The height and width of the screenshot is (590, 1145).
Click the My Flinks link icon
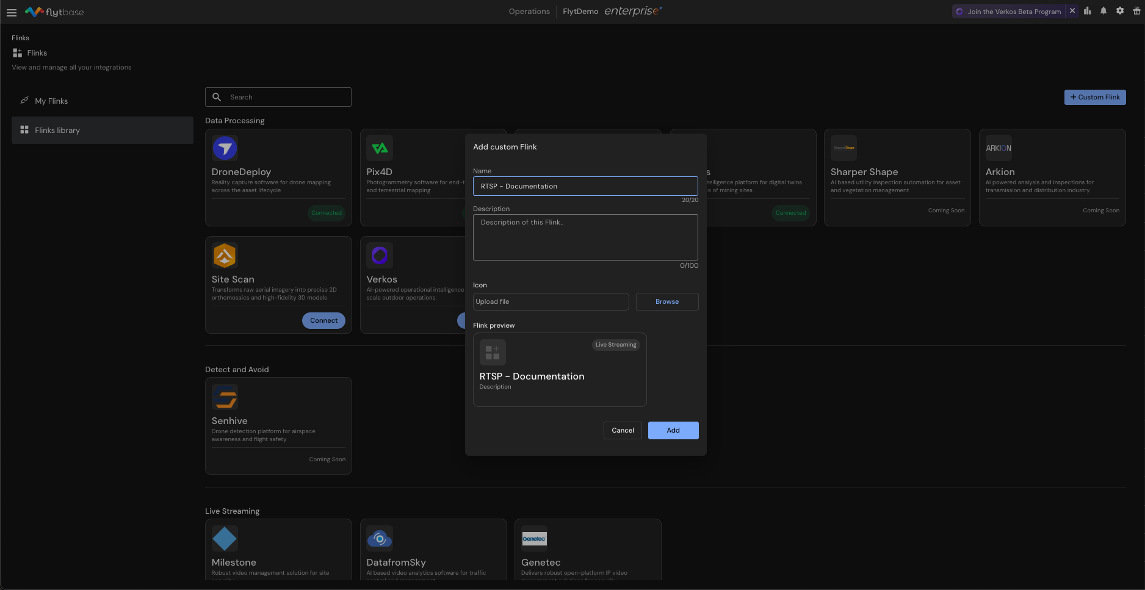pos(24,101)
